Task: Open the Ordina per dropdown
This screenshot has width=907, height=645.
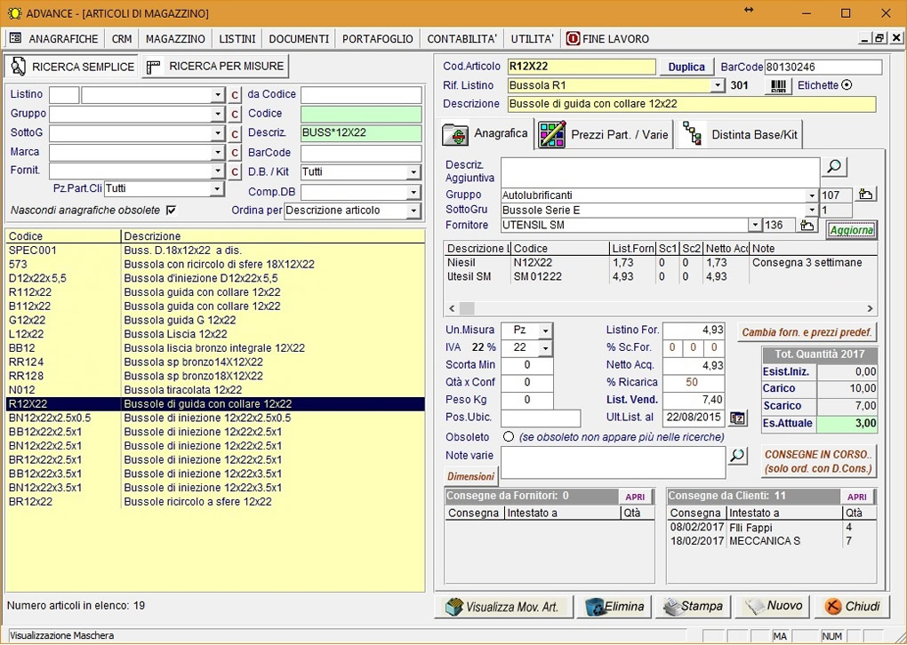Action: (x=413, y=211)
